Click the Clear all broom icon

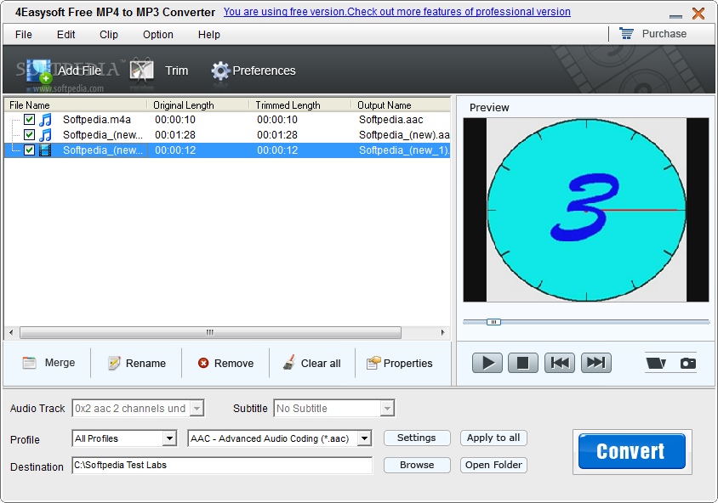tap(289, 363)
